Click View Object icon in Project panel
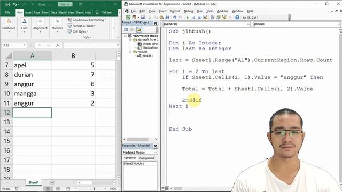The image size is (342, 192). (x=132, y=30)
